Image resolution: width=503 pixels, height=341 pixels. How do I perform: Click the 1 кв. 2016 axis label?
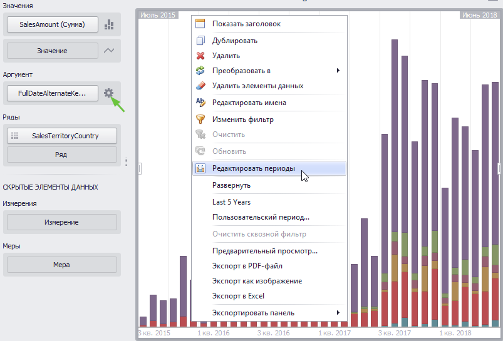214,333
